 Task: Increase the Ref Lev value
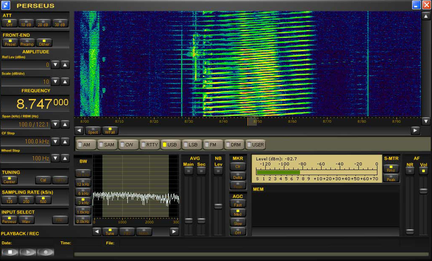[x=65, y=65]
